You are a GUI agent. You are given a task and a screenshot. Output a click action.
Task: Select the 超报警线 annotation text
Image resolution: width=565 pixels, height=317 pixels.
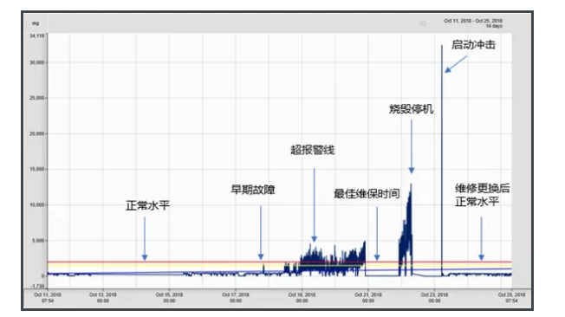click(313, 150)
